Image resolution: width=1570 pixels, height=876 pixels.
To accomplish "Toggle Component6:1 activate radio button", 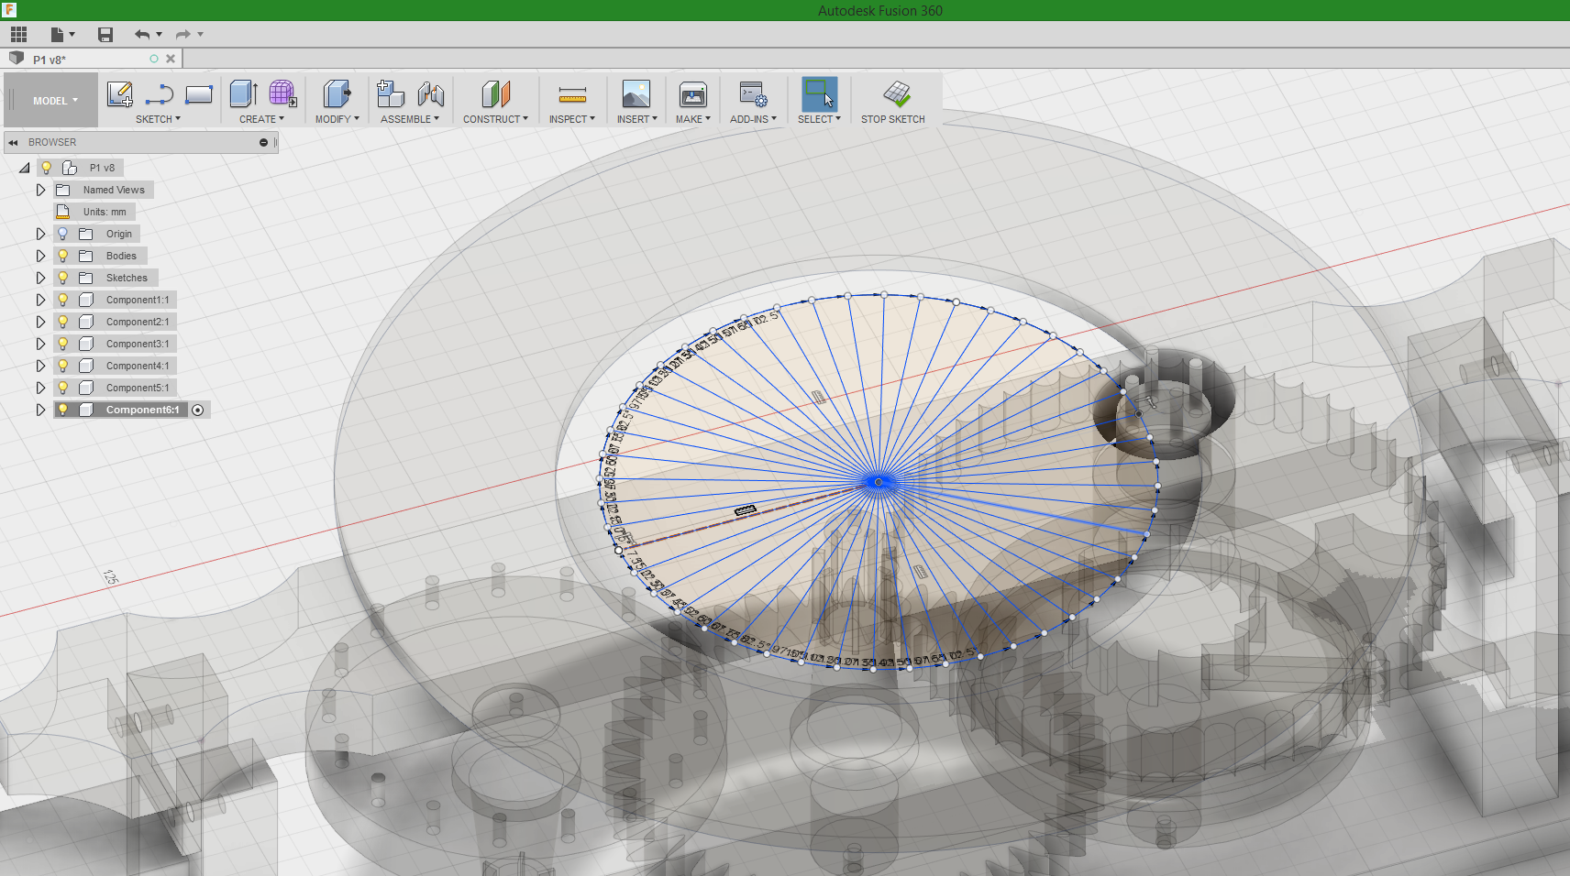I will pyautogui.click(x=197, y=410).
